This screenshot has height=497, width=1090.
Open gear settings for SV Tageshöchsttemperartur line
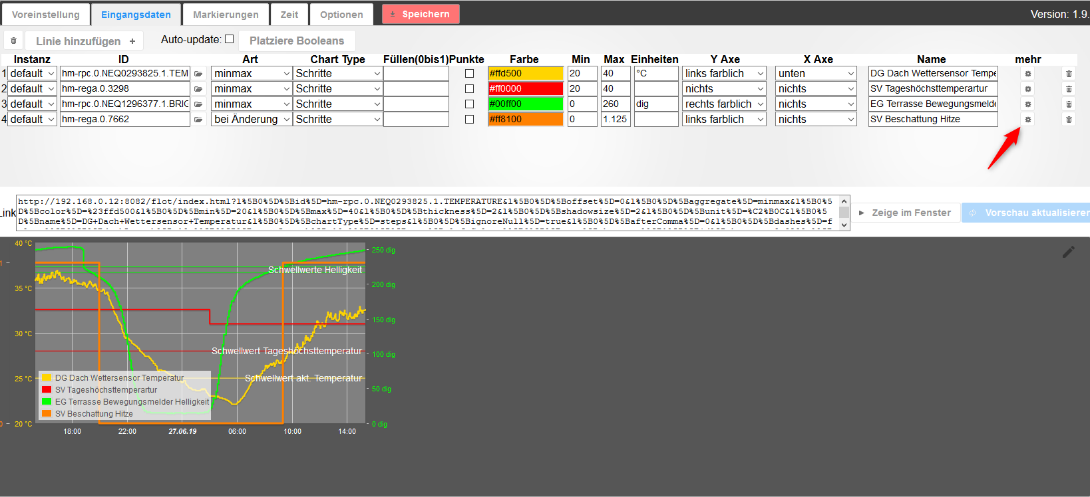pyautogui.click(x=1028, y=89)
